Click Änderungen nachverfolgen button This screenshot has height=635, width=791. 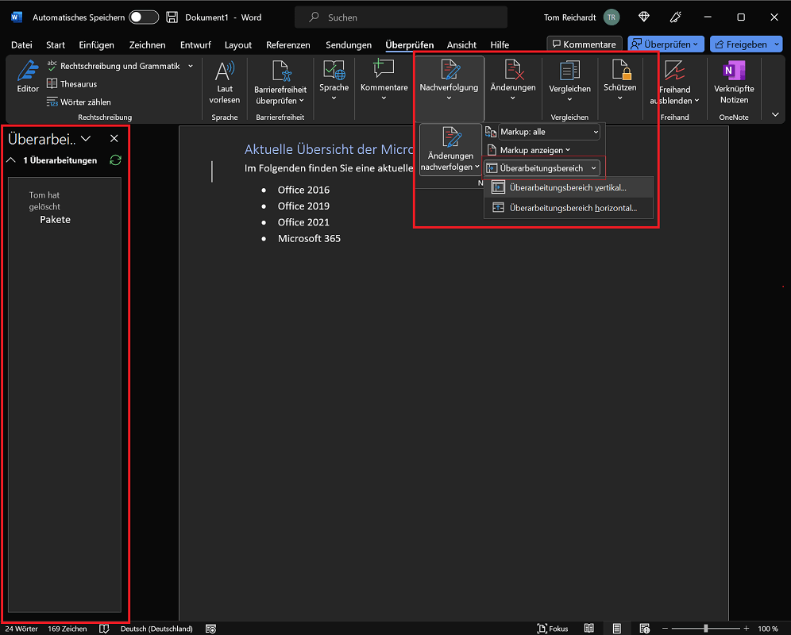tap(450, 149)
